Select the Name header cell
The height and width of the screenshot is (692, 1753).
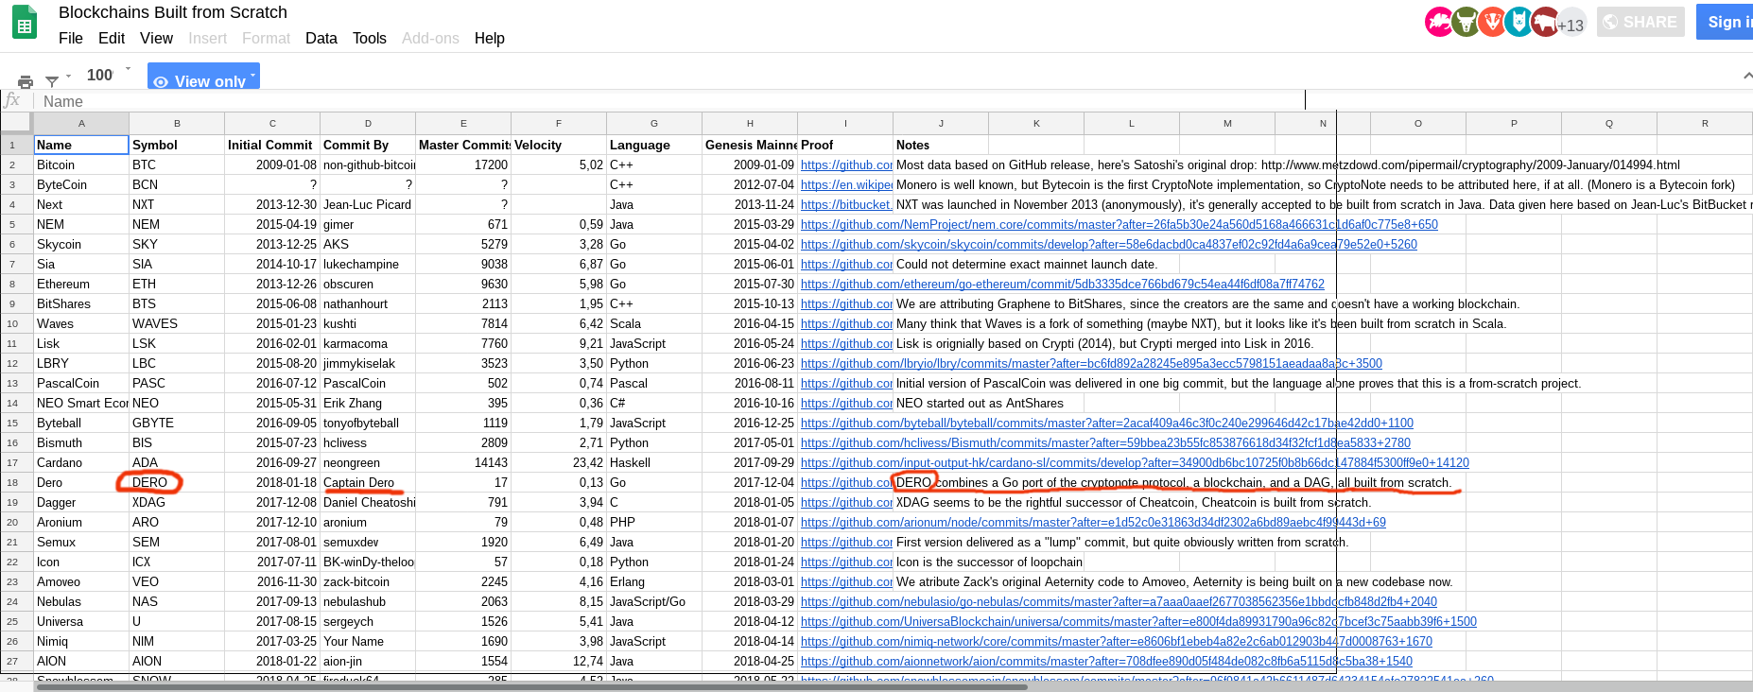point(81,145)
